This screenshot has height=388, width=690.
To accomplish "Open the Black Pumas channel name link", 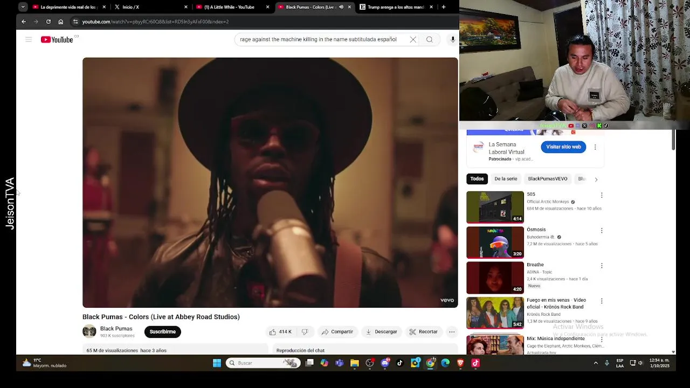I will 116,329.
